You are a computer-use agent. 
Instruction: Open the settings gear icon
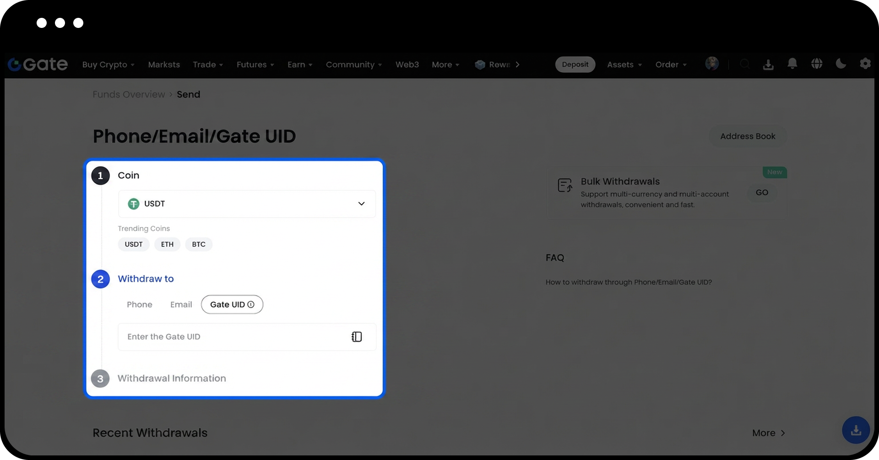coord(865,64)
